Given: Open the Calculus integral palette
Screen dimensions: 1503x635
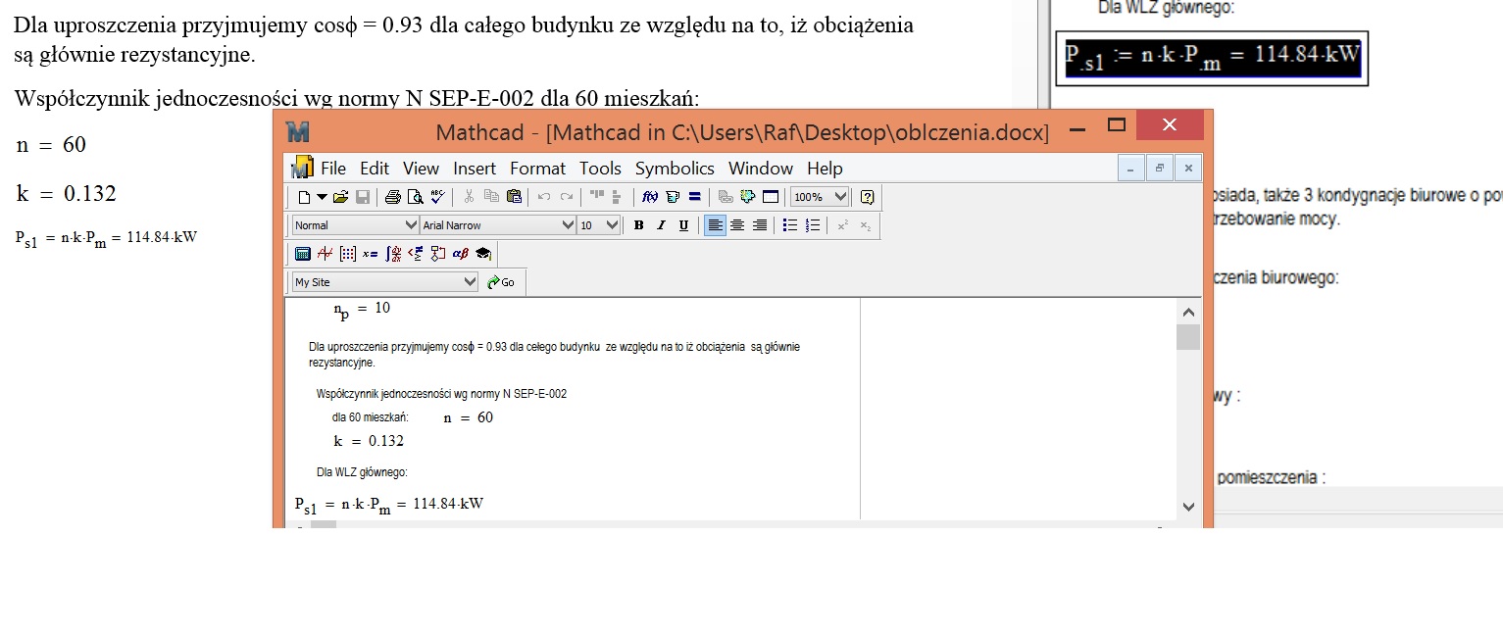Looking at the screenshot, I should coord(393,254).
